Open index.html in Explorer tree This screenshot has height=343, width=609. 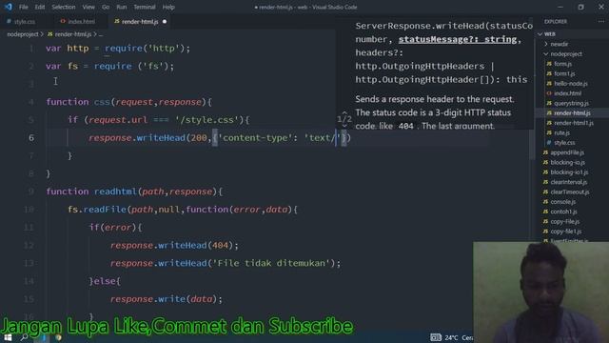click(567, 93)
